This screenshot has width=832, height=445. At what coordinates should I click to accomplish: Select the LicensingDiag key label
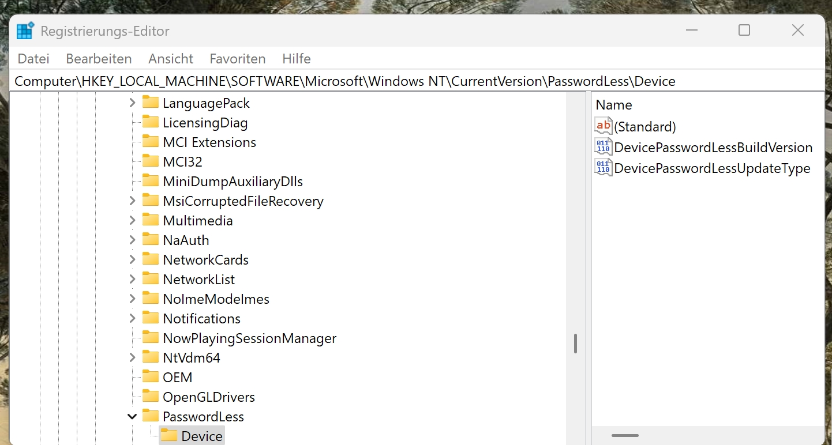(x=205, y=123)
